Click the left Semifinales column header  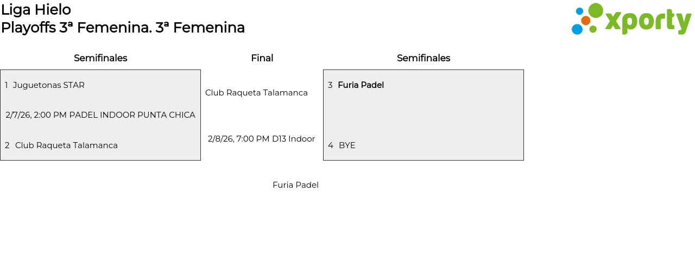pyautogui.click(x=100, y=58)
